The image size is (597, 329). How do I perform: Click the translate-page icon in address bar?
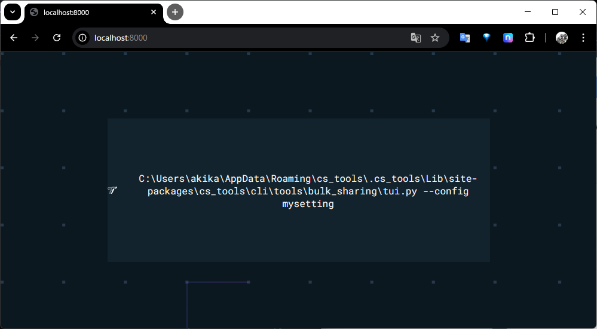[x=416, y=38]
